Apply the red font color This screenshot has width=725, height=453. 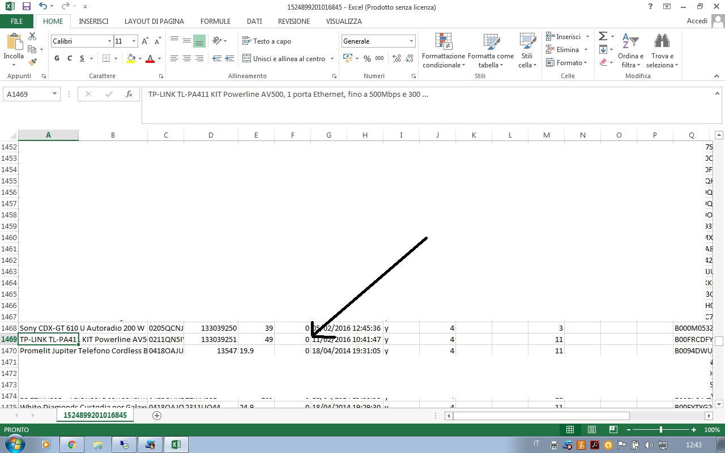pos(150,58)
